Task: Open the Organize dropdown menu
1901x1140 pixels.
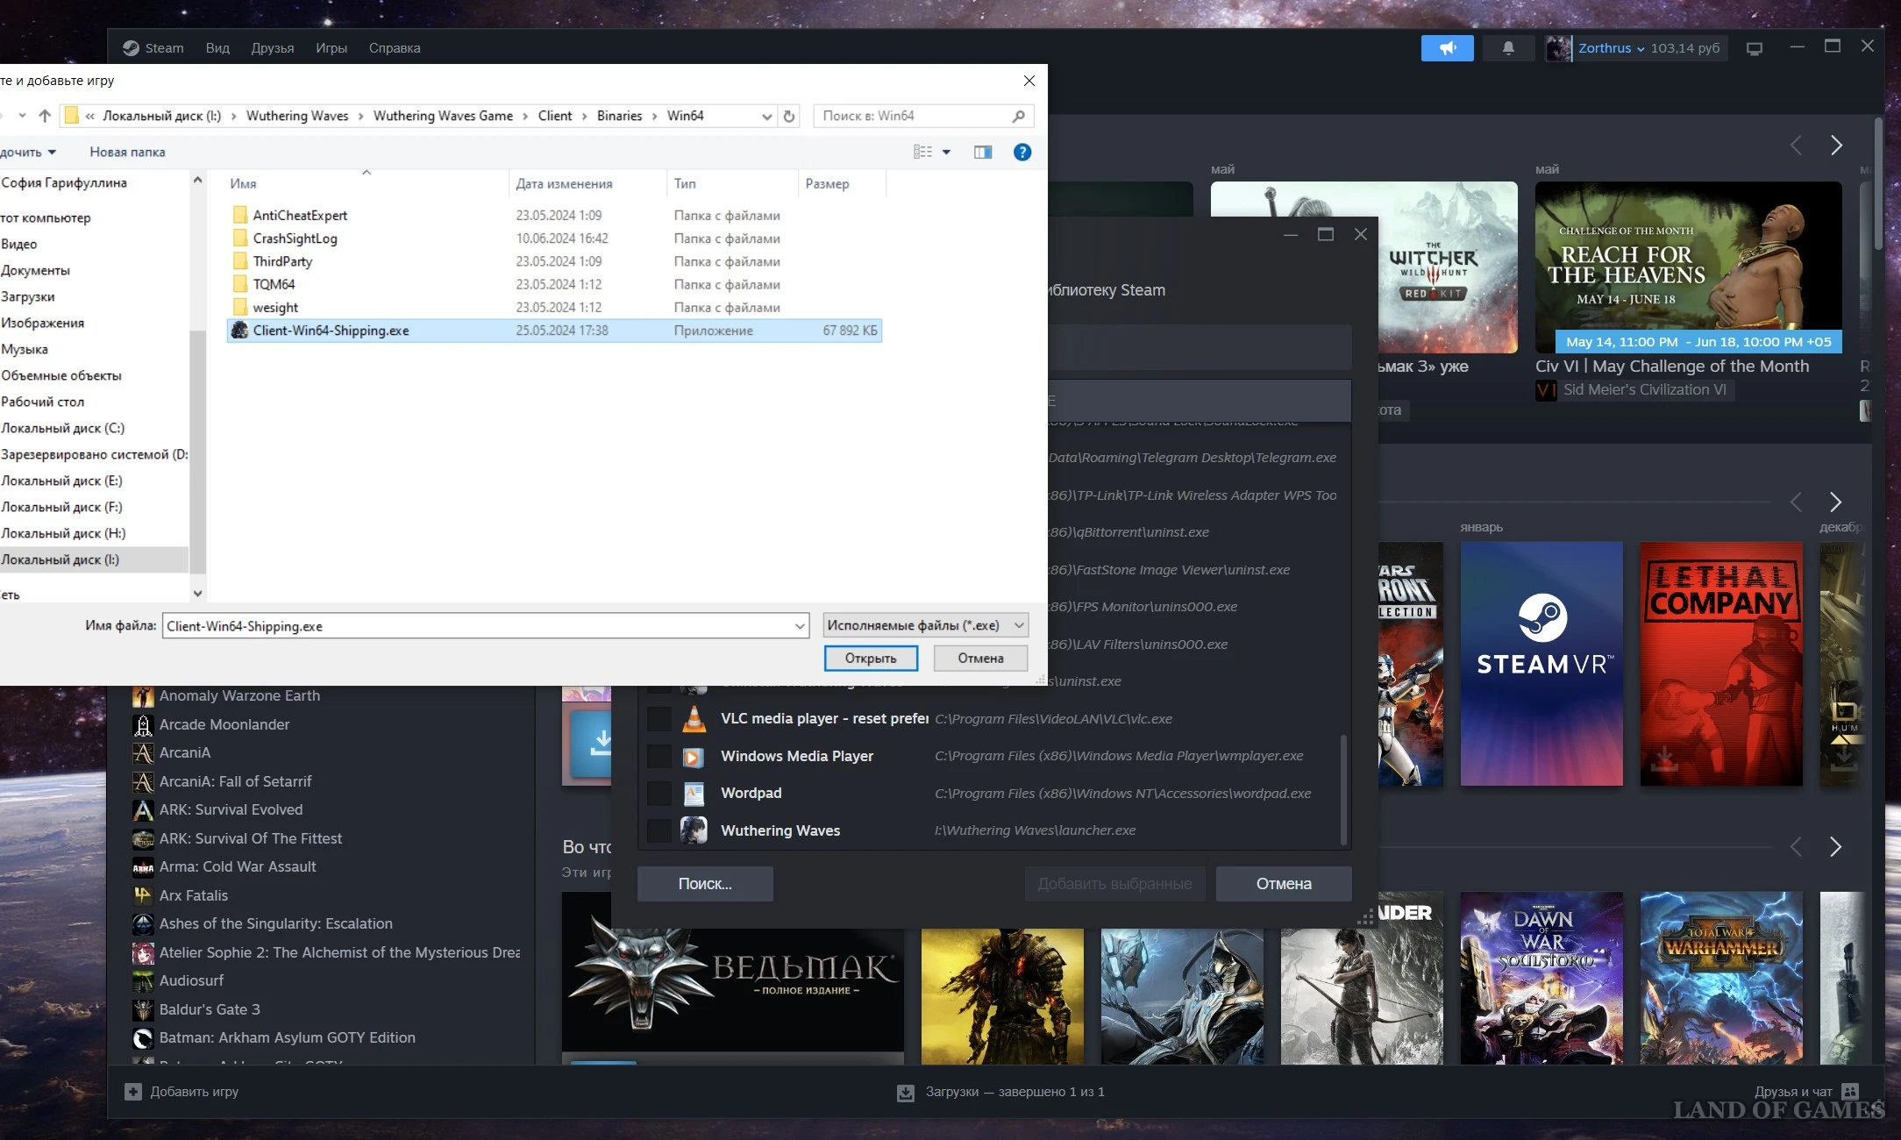Action: 28,153
